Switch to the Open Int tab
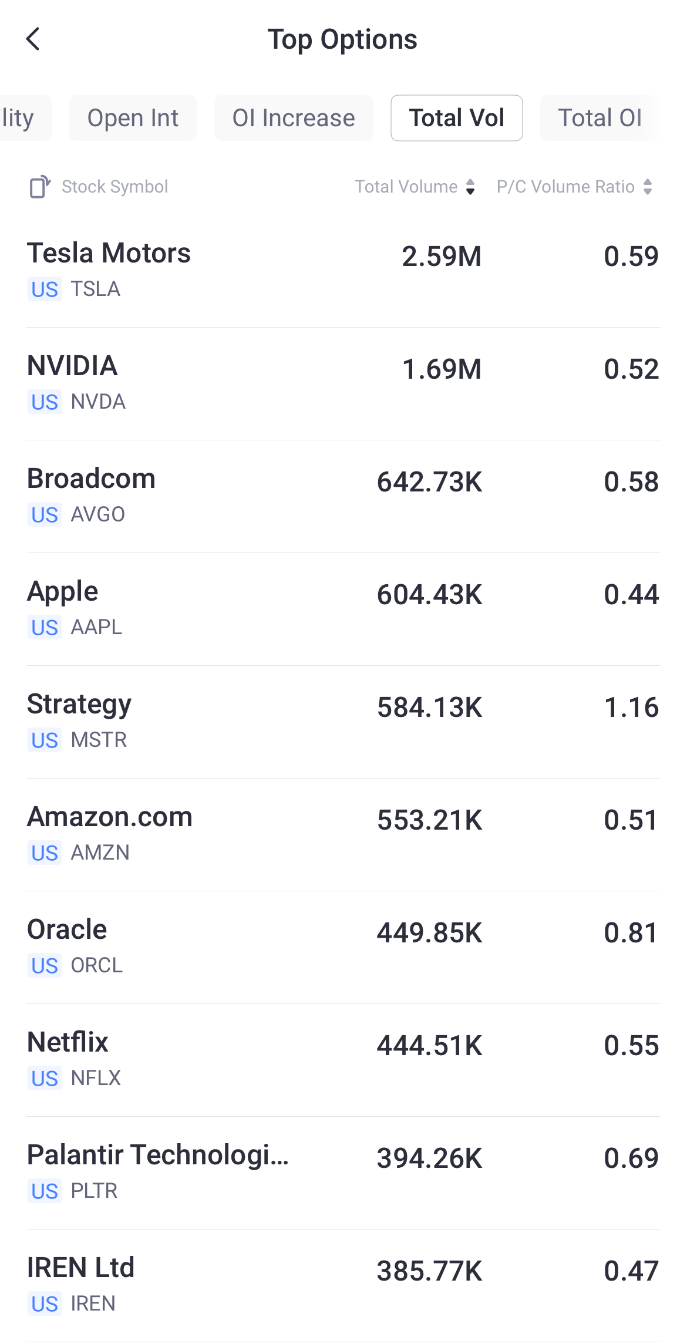Screen dimensions: 687x1344 133,118
